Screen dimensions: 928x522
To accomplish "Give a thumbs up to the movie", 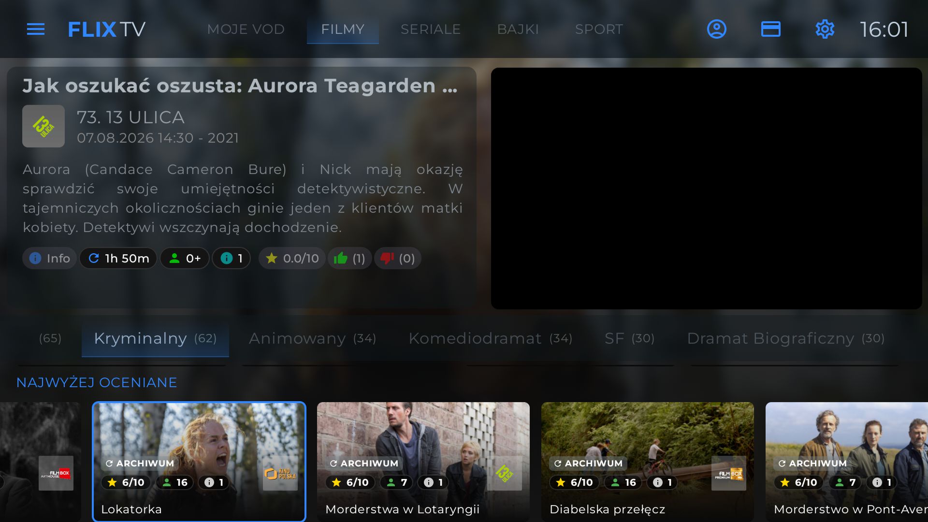I will [349, 259].
